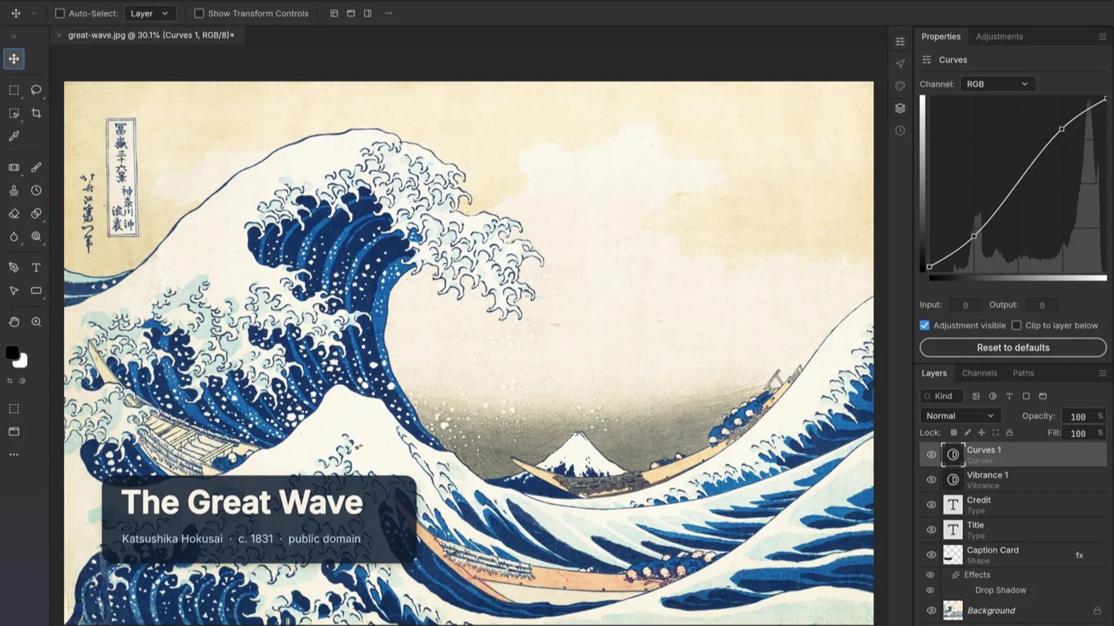The height and width of the screenshot is (626, 1114).
Task: Select the Lasso tool
Action: (x=36, y=90)
